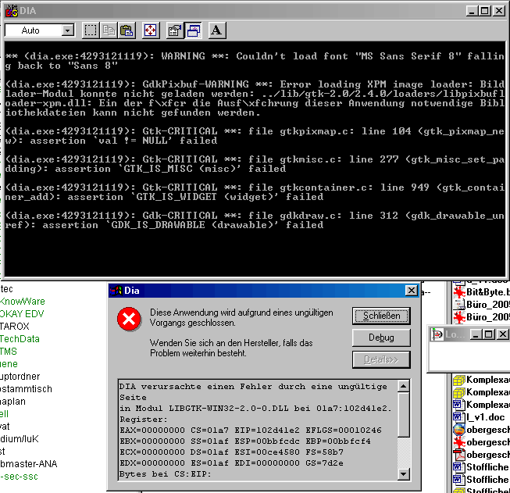The image size is (510, 493).
Task: Click the Paste clipboard icon in toolbar
Action: pyautogui.click(x=127, y=30)
